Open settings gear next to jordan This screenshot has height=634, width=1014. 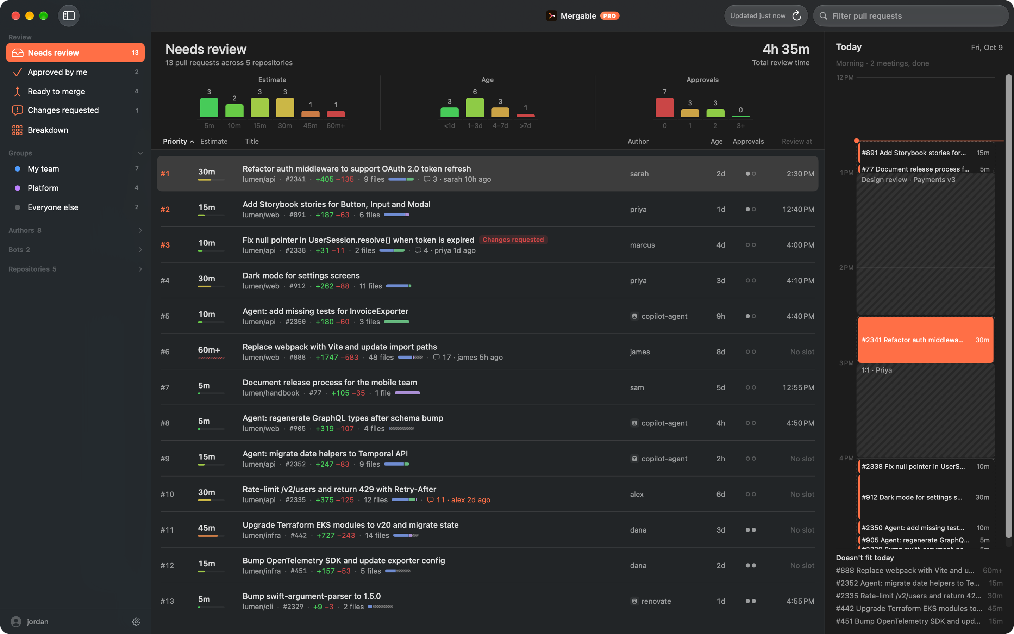coord(136,621)
